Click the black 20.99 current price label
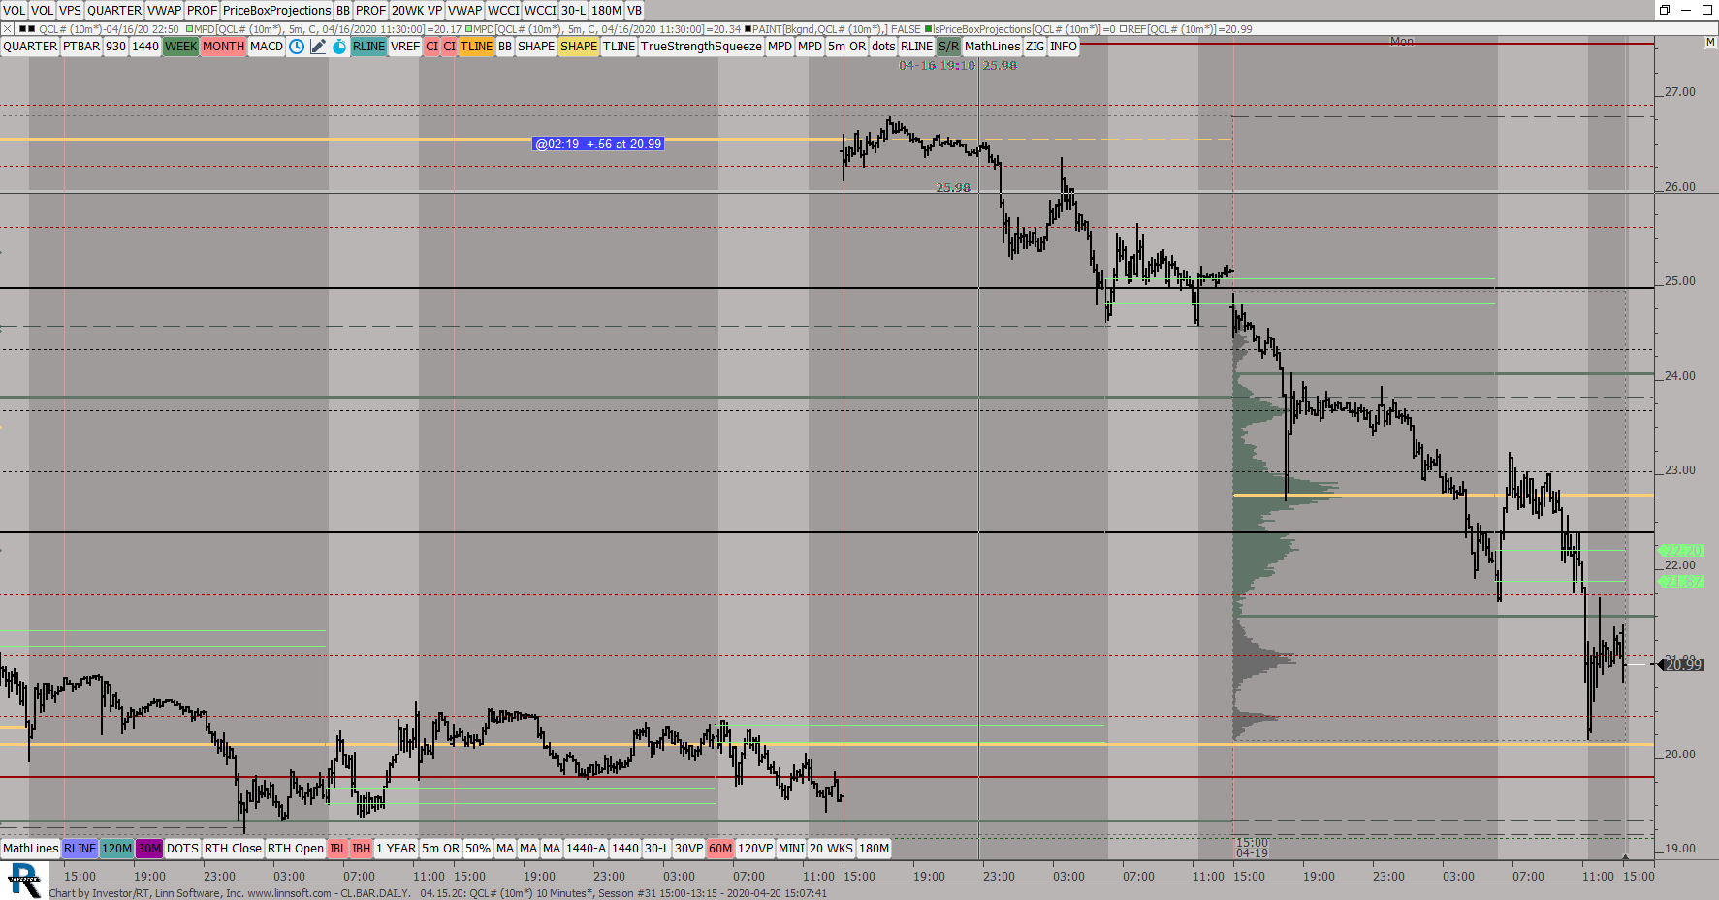Screen dimensions: 1719x900 pos(1683,664)
